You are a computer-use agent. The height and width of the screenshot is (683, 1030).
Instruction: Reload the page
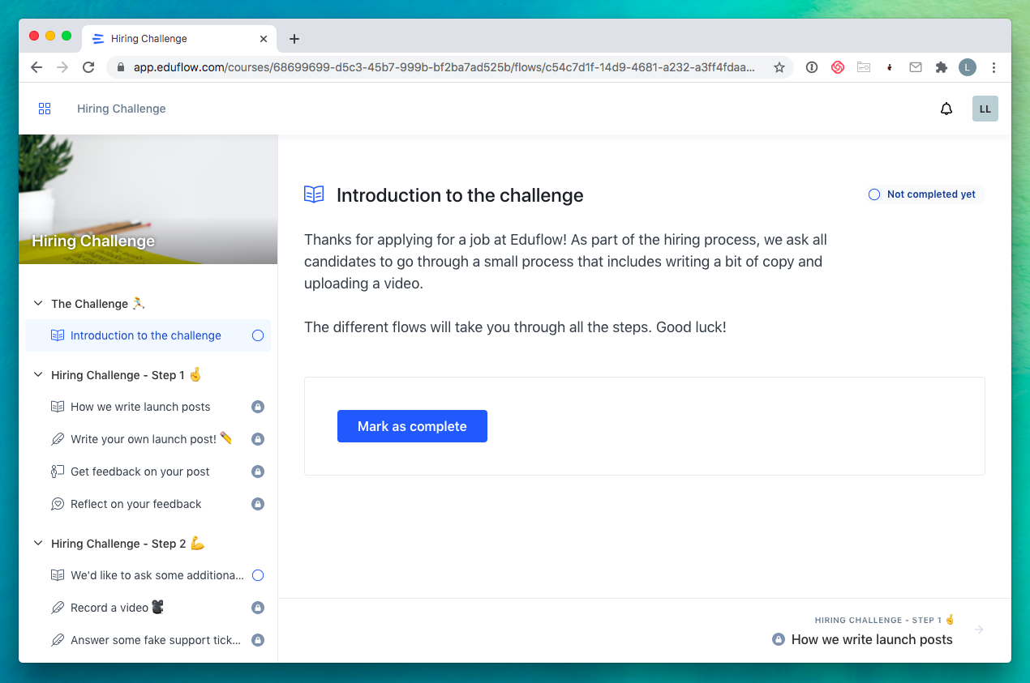click(88, 67)
